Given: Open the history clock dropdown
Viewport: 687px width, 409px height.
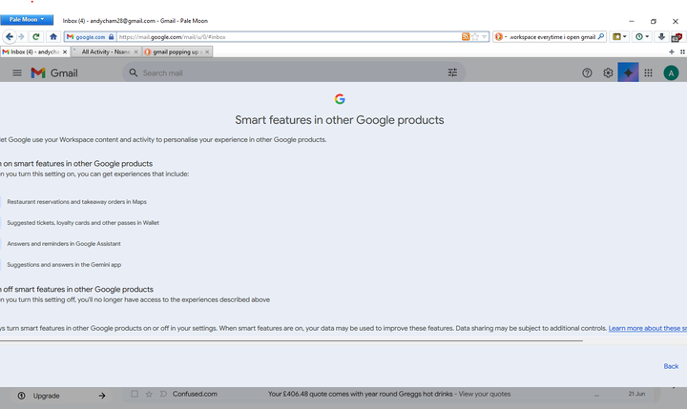Looking at the screenshot, I should 642,37.
